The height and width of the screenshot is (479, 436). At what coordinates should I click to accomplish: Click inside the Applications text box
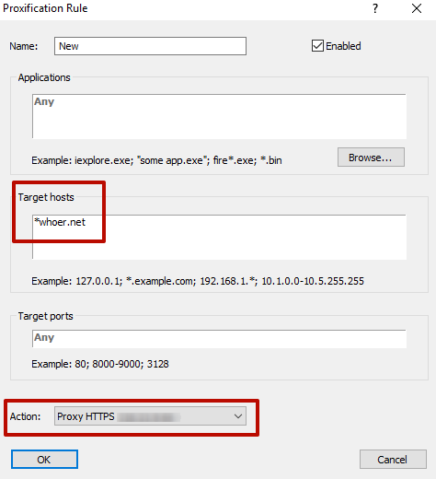(x=219, y=116)
